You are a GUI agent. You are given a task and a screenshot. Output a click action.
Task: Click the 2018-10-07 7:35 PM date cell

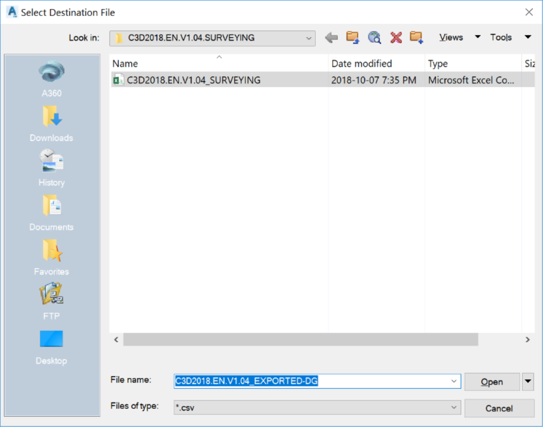tap(373, 80)
